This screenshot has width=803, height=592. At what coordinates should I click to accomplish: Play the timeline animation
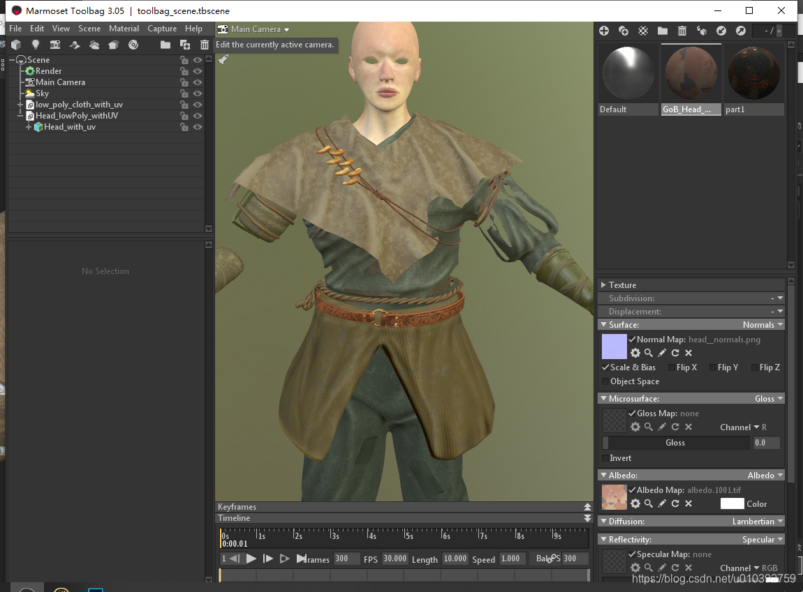[251, 559]
